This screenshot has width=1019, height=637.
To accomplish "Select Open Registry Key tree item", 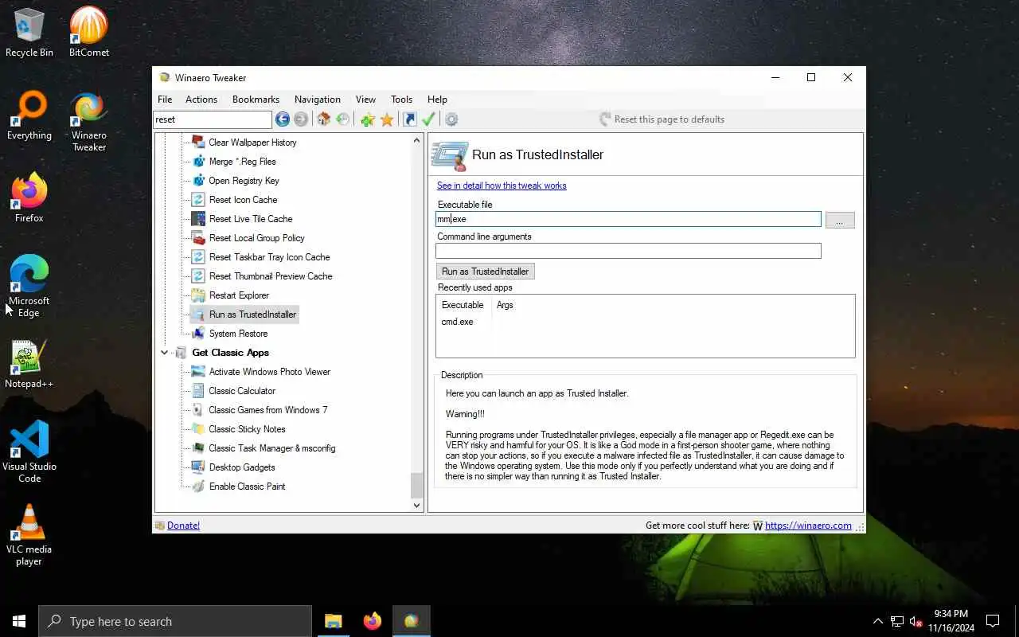I will 244,181.
